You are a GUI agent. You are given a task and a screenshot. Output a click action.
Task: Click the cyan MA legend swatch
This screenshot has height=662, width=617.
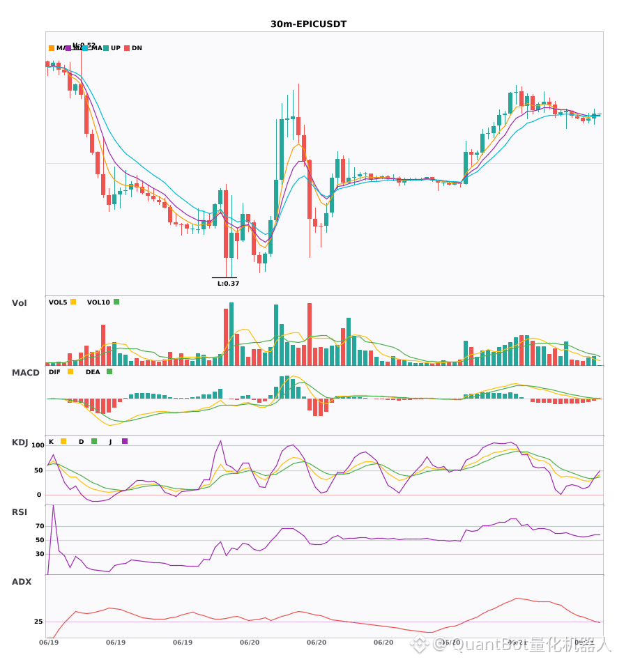(85, 48)
